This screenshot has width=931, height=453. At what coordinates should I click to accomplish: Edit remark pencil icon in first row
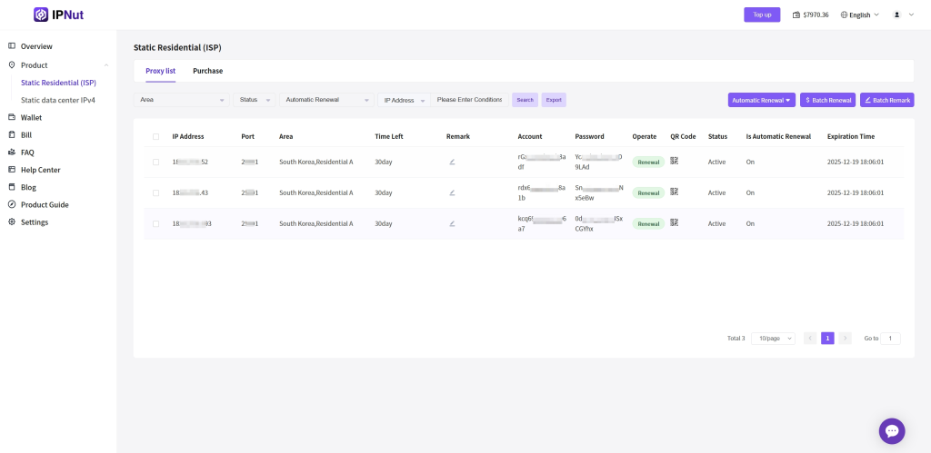pyautogui.click(x=452, y=162)
